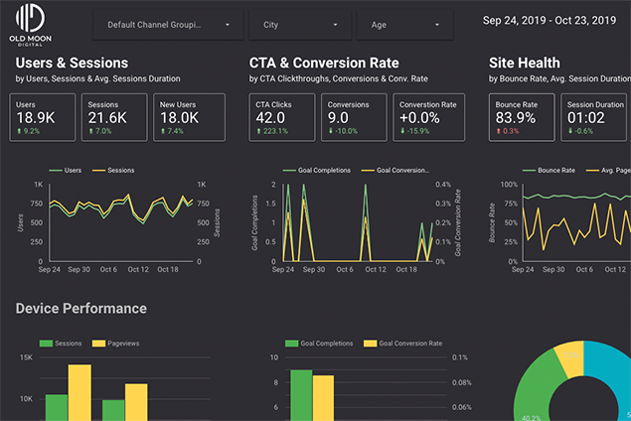Click the green up arrow beside 9.2%
631x421 pixels.
click(19, 131)
